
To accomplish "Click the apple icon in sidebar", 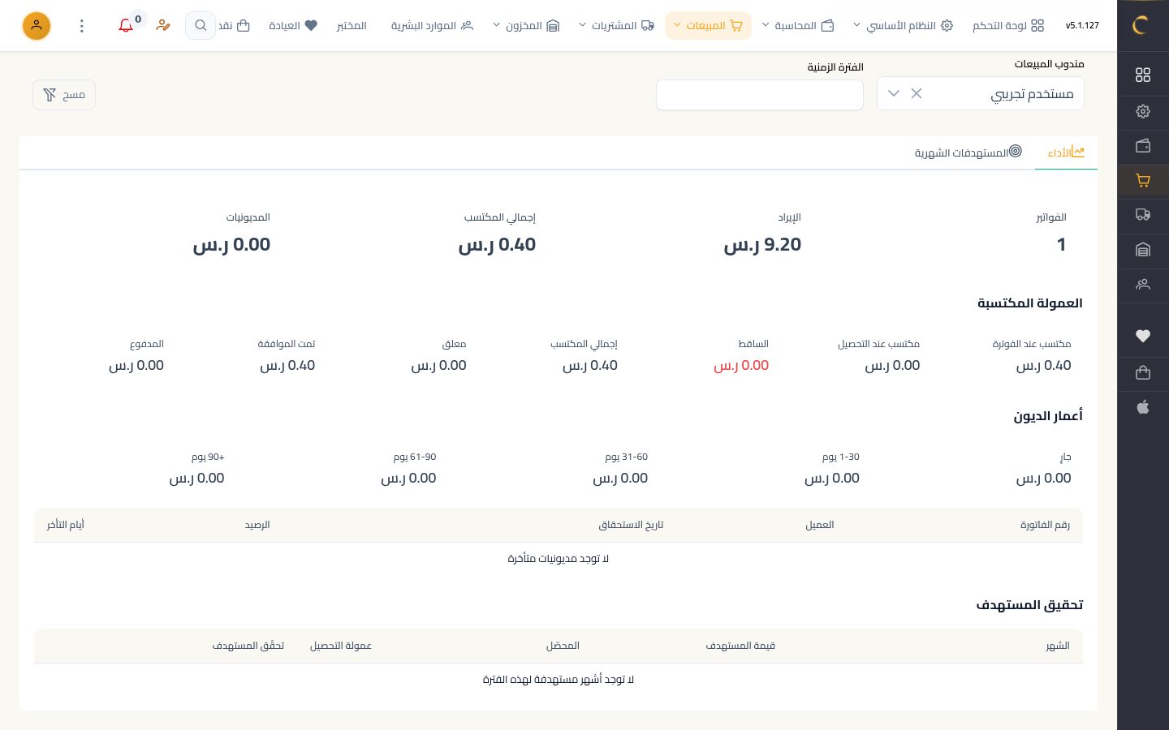I will pyautogui.click(x=1143, y=407).
